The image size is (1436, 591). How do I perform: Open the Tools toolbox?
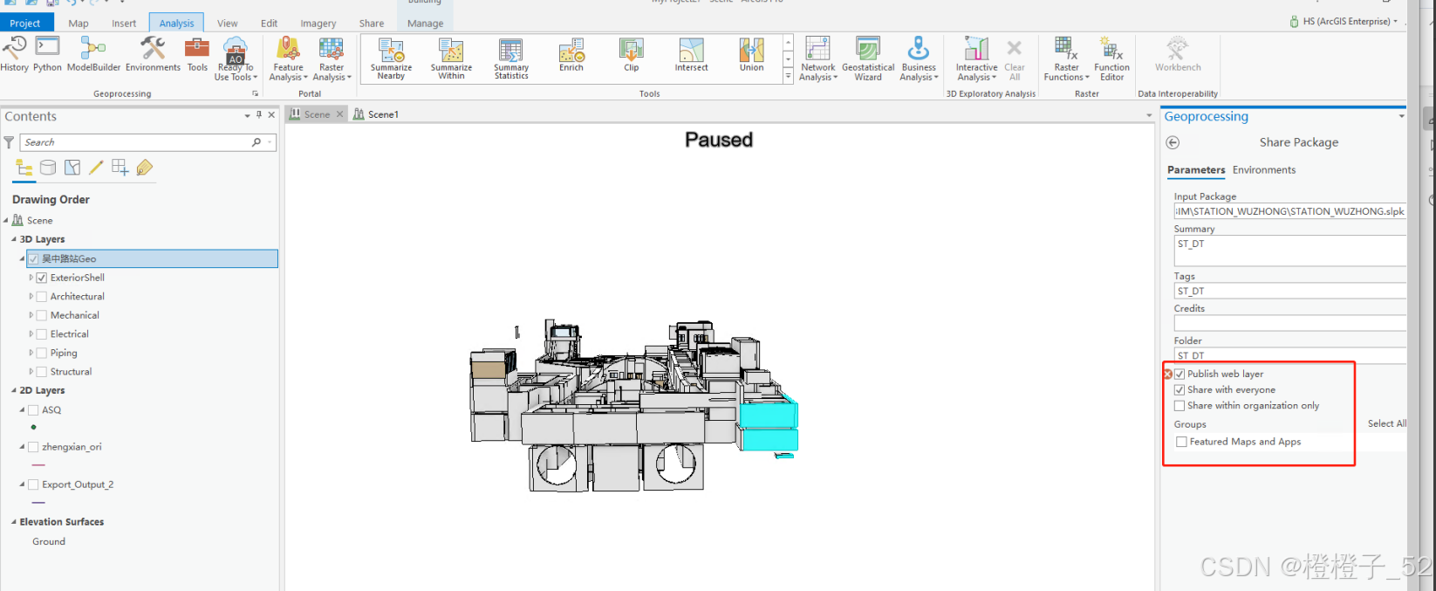click(197, 54)
